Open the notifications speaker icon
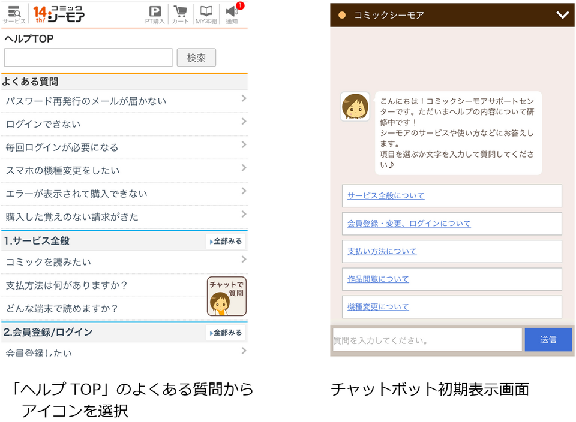Screen dimensions: 576x422 [x=232, y=13]
